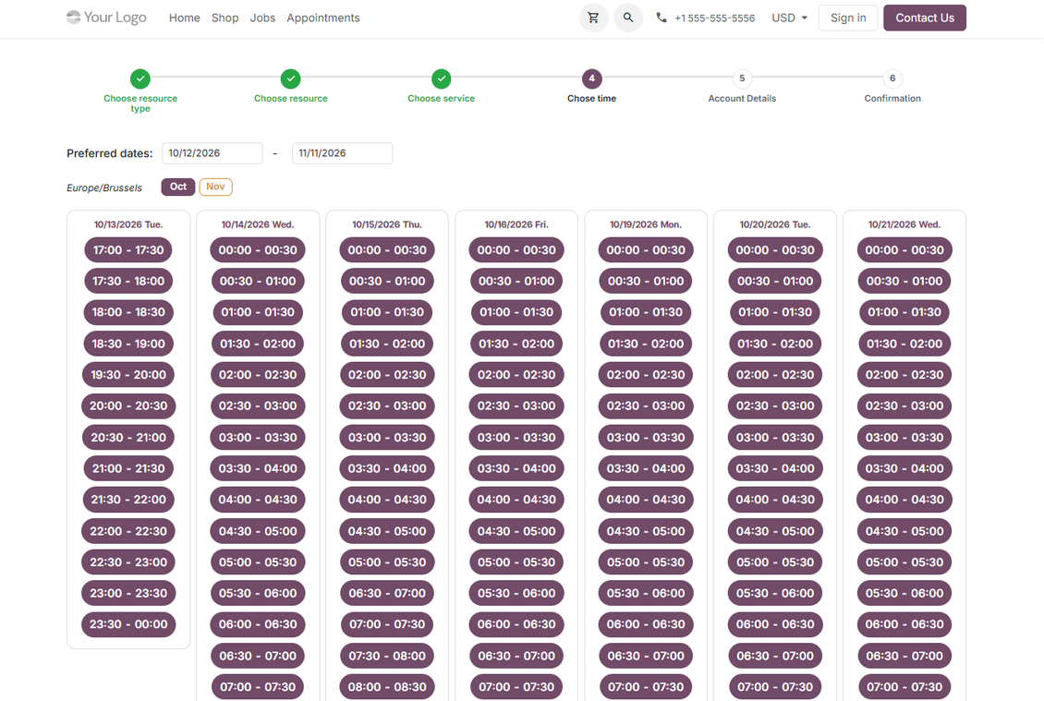Select 01:00 - 01:30 slot on 10/15 Thu
The height and width of the screenshot is (701, 1044).
(x=387, y=312)
